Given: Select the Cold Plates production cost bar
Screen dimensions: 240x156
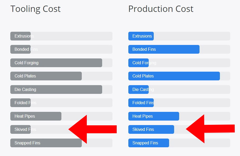Looking at the screenshot, I should coord(179,76).
